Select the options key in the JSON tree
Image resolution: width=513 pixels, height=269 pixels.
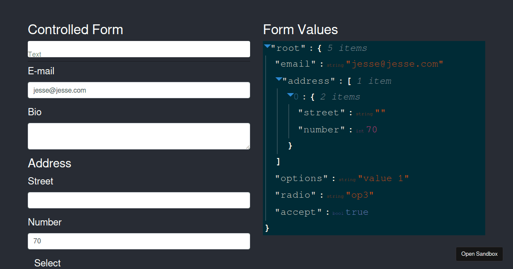301,178
